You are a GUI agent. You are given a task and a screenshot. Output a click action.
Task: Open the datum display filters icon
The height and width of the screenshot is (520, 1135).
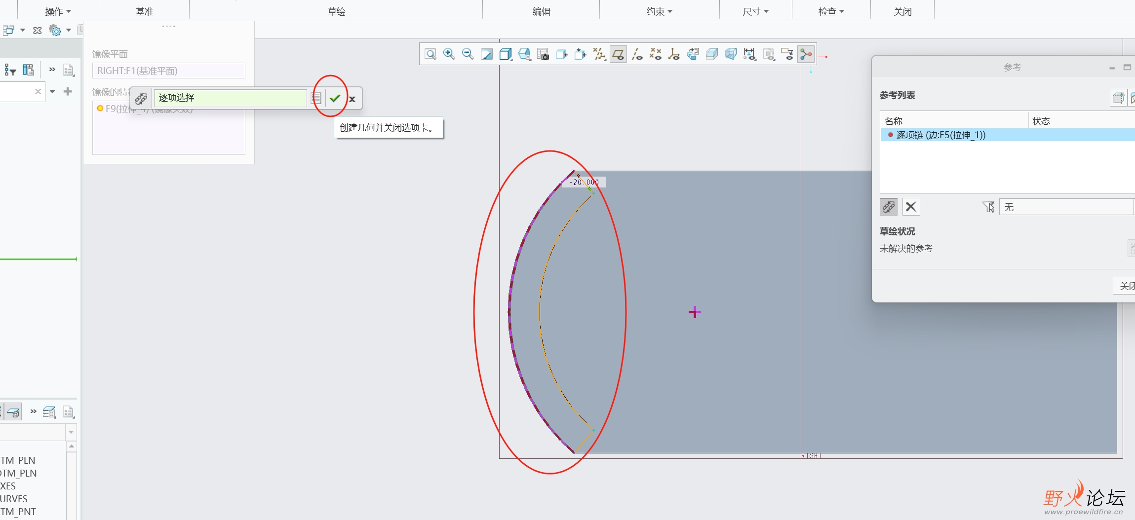[x=599, y=54]
